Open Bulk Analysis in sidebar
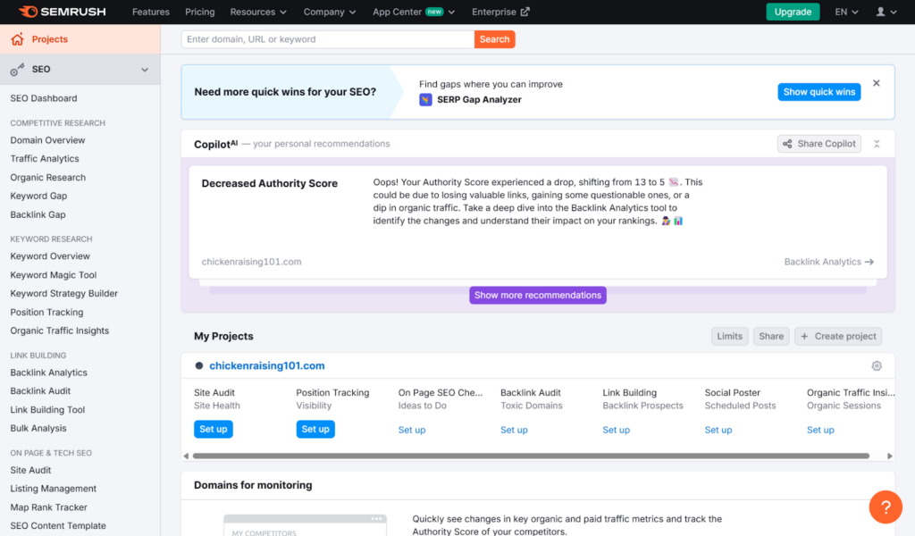This screenshot has height=536, width=915. [x=38, y=428]
